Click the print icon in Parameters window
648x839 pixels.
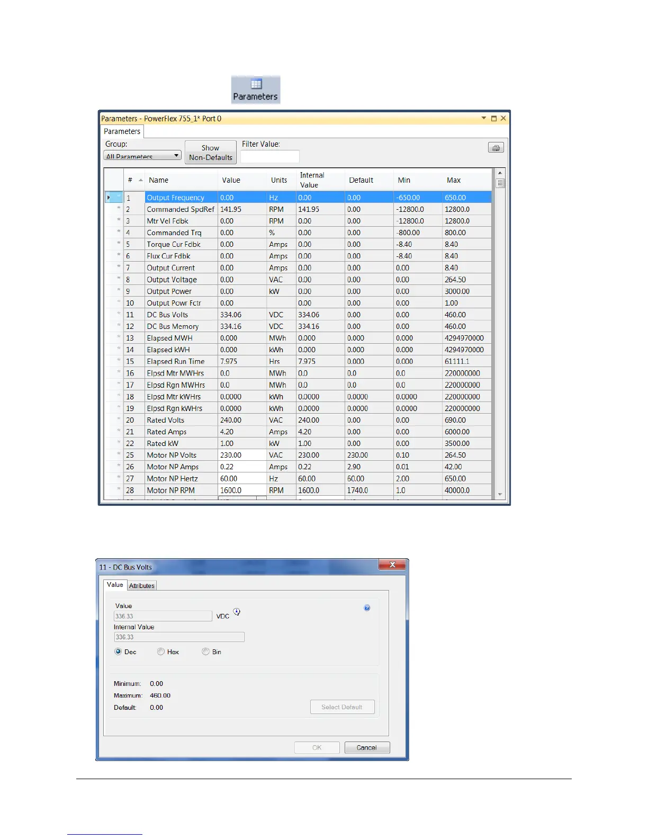pos(496,148)
